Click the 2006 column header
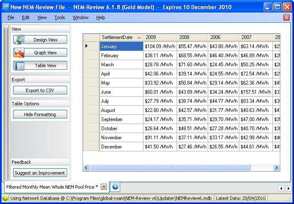294x204 pixels. [224, 37]
